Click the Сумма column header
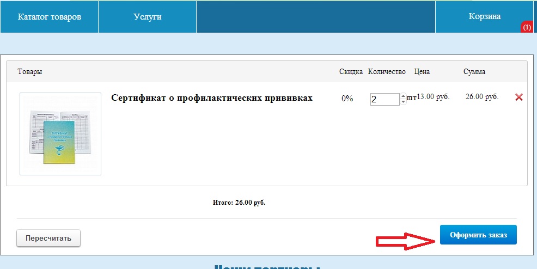The height and width of the screenshot is (269, 537). (x=474, y=71)
